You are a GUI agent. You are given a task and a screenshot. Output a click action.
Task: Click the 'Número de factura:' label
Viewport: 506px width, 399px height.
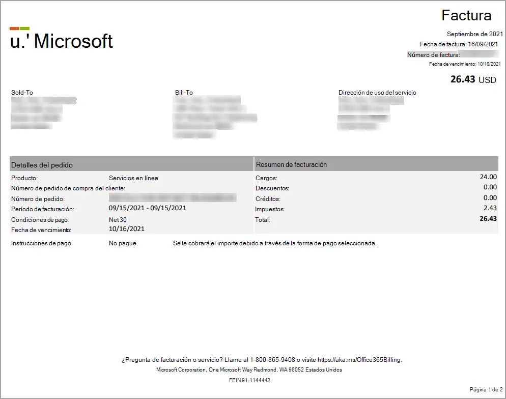pyautogui.click(x=433, y=55)
